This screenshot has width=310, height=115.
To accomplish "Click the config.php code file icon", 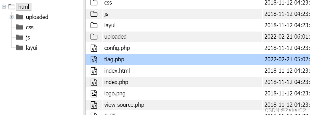I will point(94,48).
